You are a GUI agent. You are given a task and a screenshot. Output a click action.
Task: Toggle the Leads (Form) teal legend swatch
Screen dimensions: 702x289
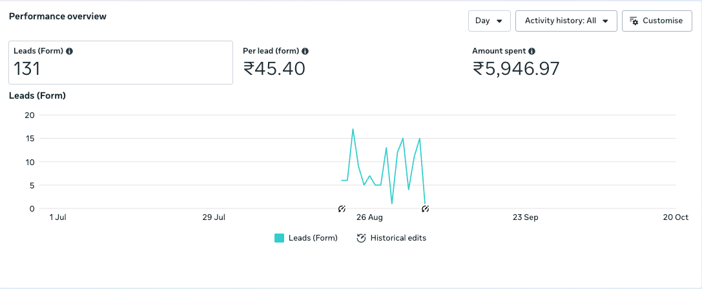point(280,238)
